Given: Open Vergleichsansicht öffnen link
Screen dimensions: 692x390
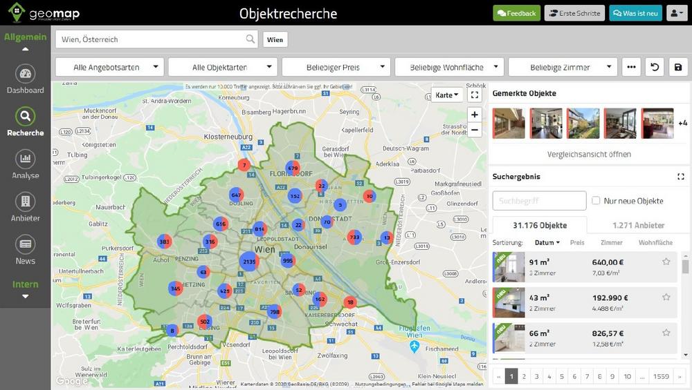Looking at the screenshot, I should click(x=588, y=154).
